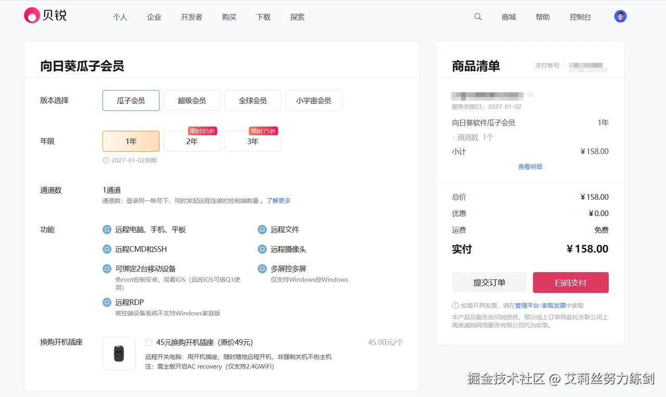Image resolution: width=666 pixels, height=397 pixels.
Task: Click the 服务到期日：2027-01-02 text
Action: 486,107
